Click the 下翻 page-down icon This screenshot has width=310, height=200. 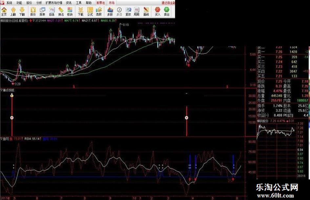pos(22,11)
